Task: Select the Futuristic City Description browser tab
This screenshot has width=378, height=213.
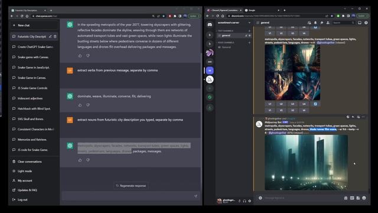Action: point(28,11)
